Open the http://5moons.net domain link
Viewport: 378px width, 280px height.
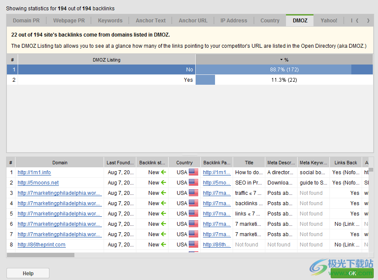[38, 183]
